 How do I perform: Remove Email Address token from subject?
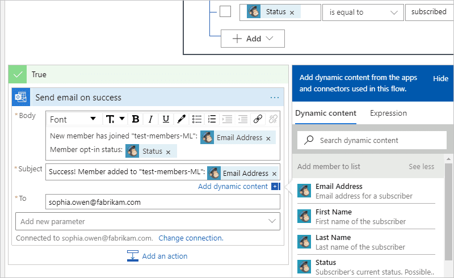274,174
